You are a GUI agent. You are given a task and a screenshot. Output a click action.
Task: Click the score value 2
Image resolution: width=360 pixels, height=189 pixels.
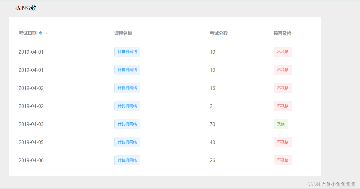(x=211, y=106)
